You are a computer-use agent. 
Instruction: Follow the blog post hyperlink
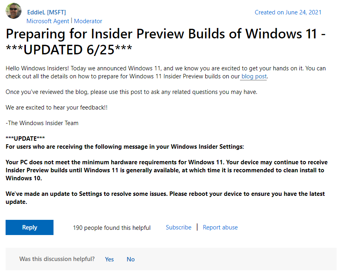(x=254, y=76)
